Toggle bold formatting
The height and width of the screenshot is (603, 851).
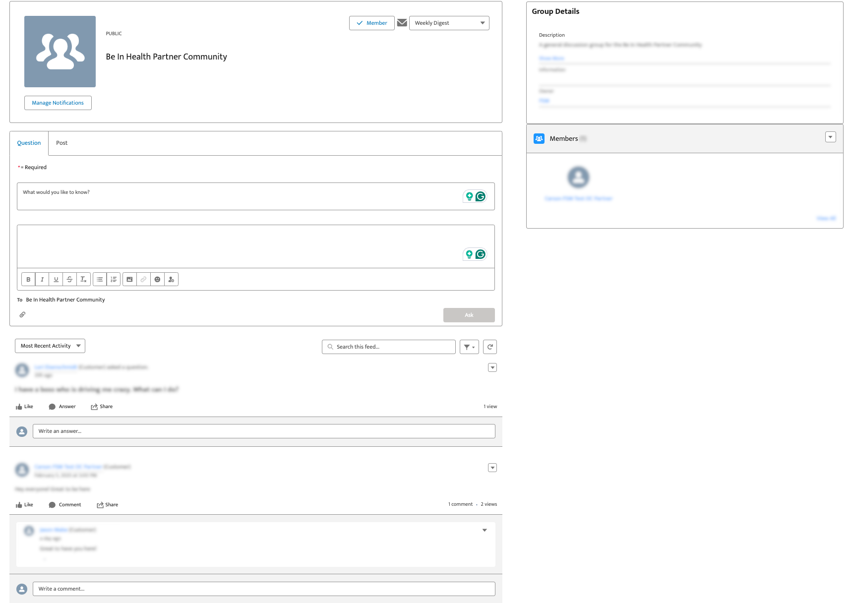[28, 279]
